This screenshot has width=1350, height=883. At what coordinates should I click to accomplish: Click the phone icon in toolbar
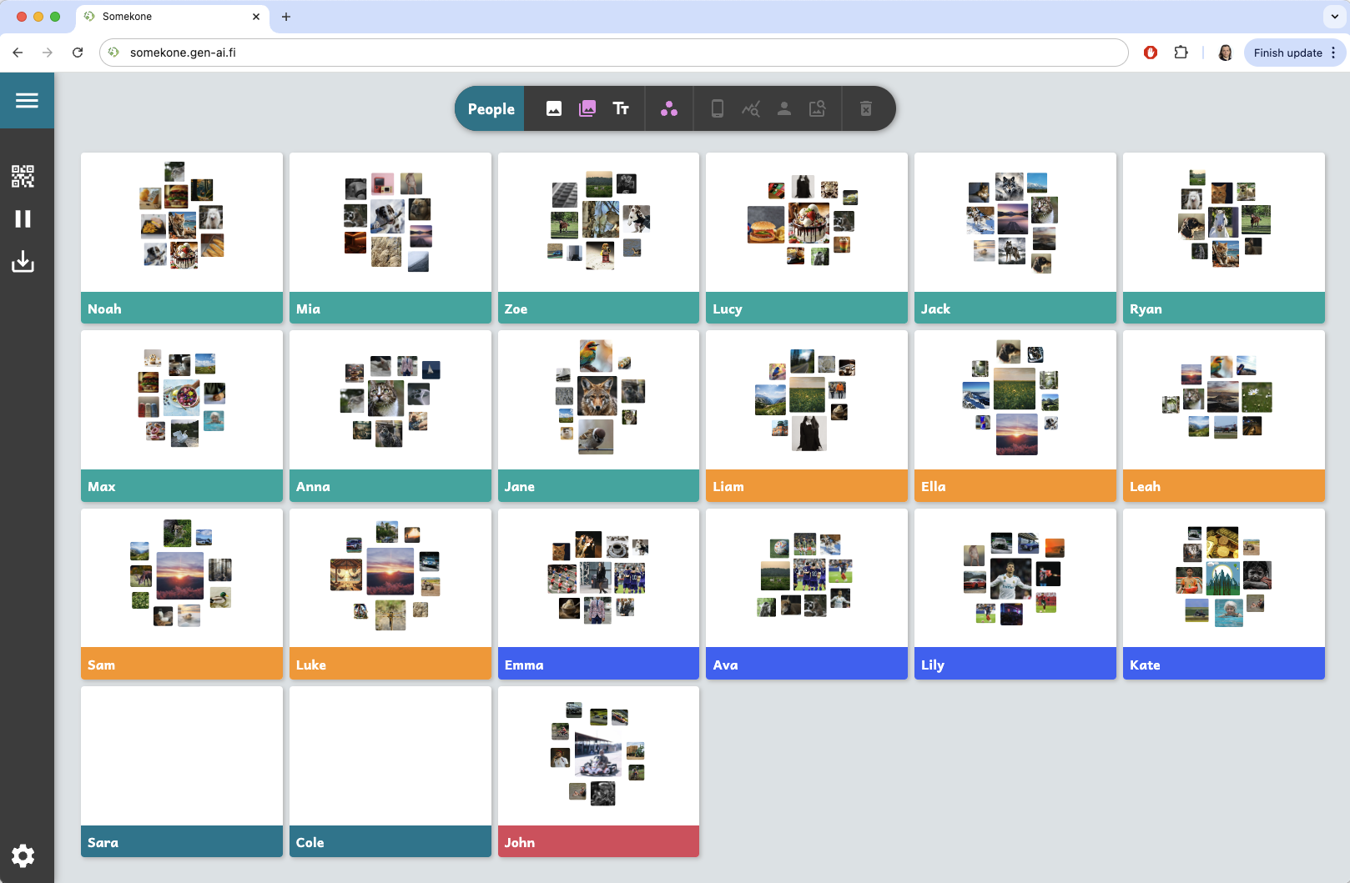click(x=718, y=108)
